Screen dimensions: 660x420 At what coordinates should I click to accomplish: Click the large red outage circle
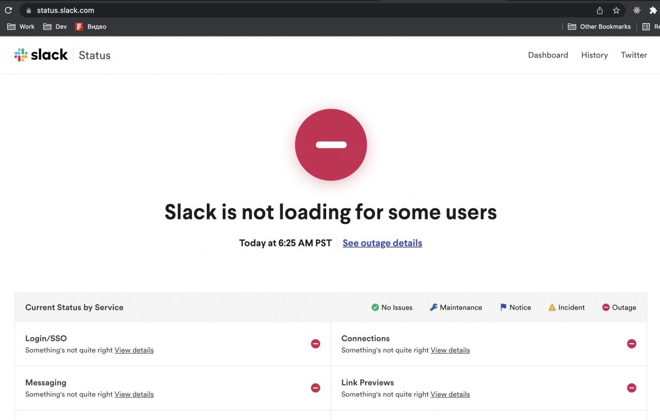331,145
